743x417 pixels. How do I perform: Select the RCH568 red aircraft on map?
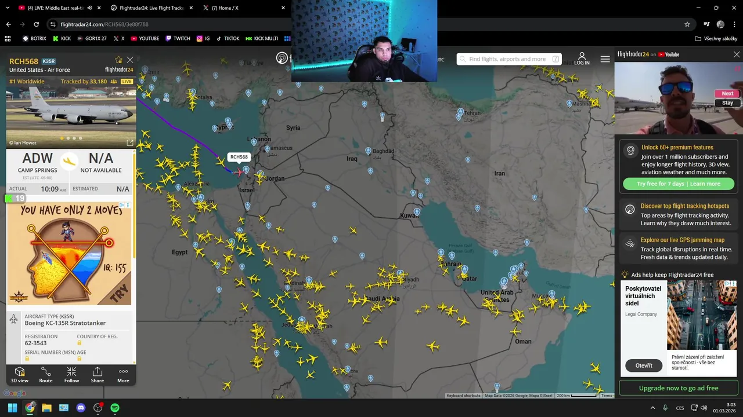[x=239, y=172]
